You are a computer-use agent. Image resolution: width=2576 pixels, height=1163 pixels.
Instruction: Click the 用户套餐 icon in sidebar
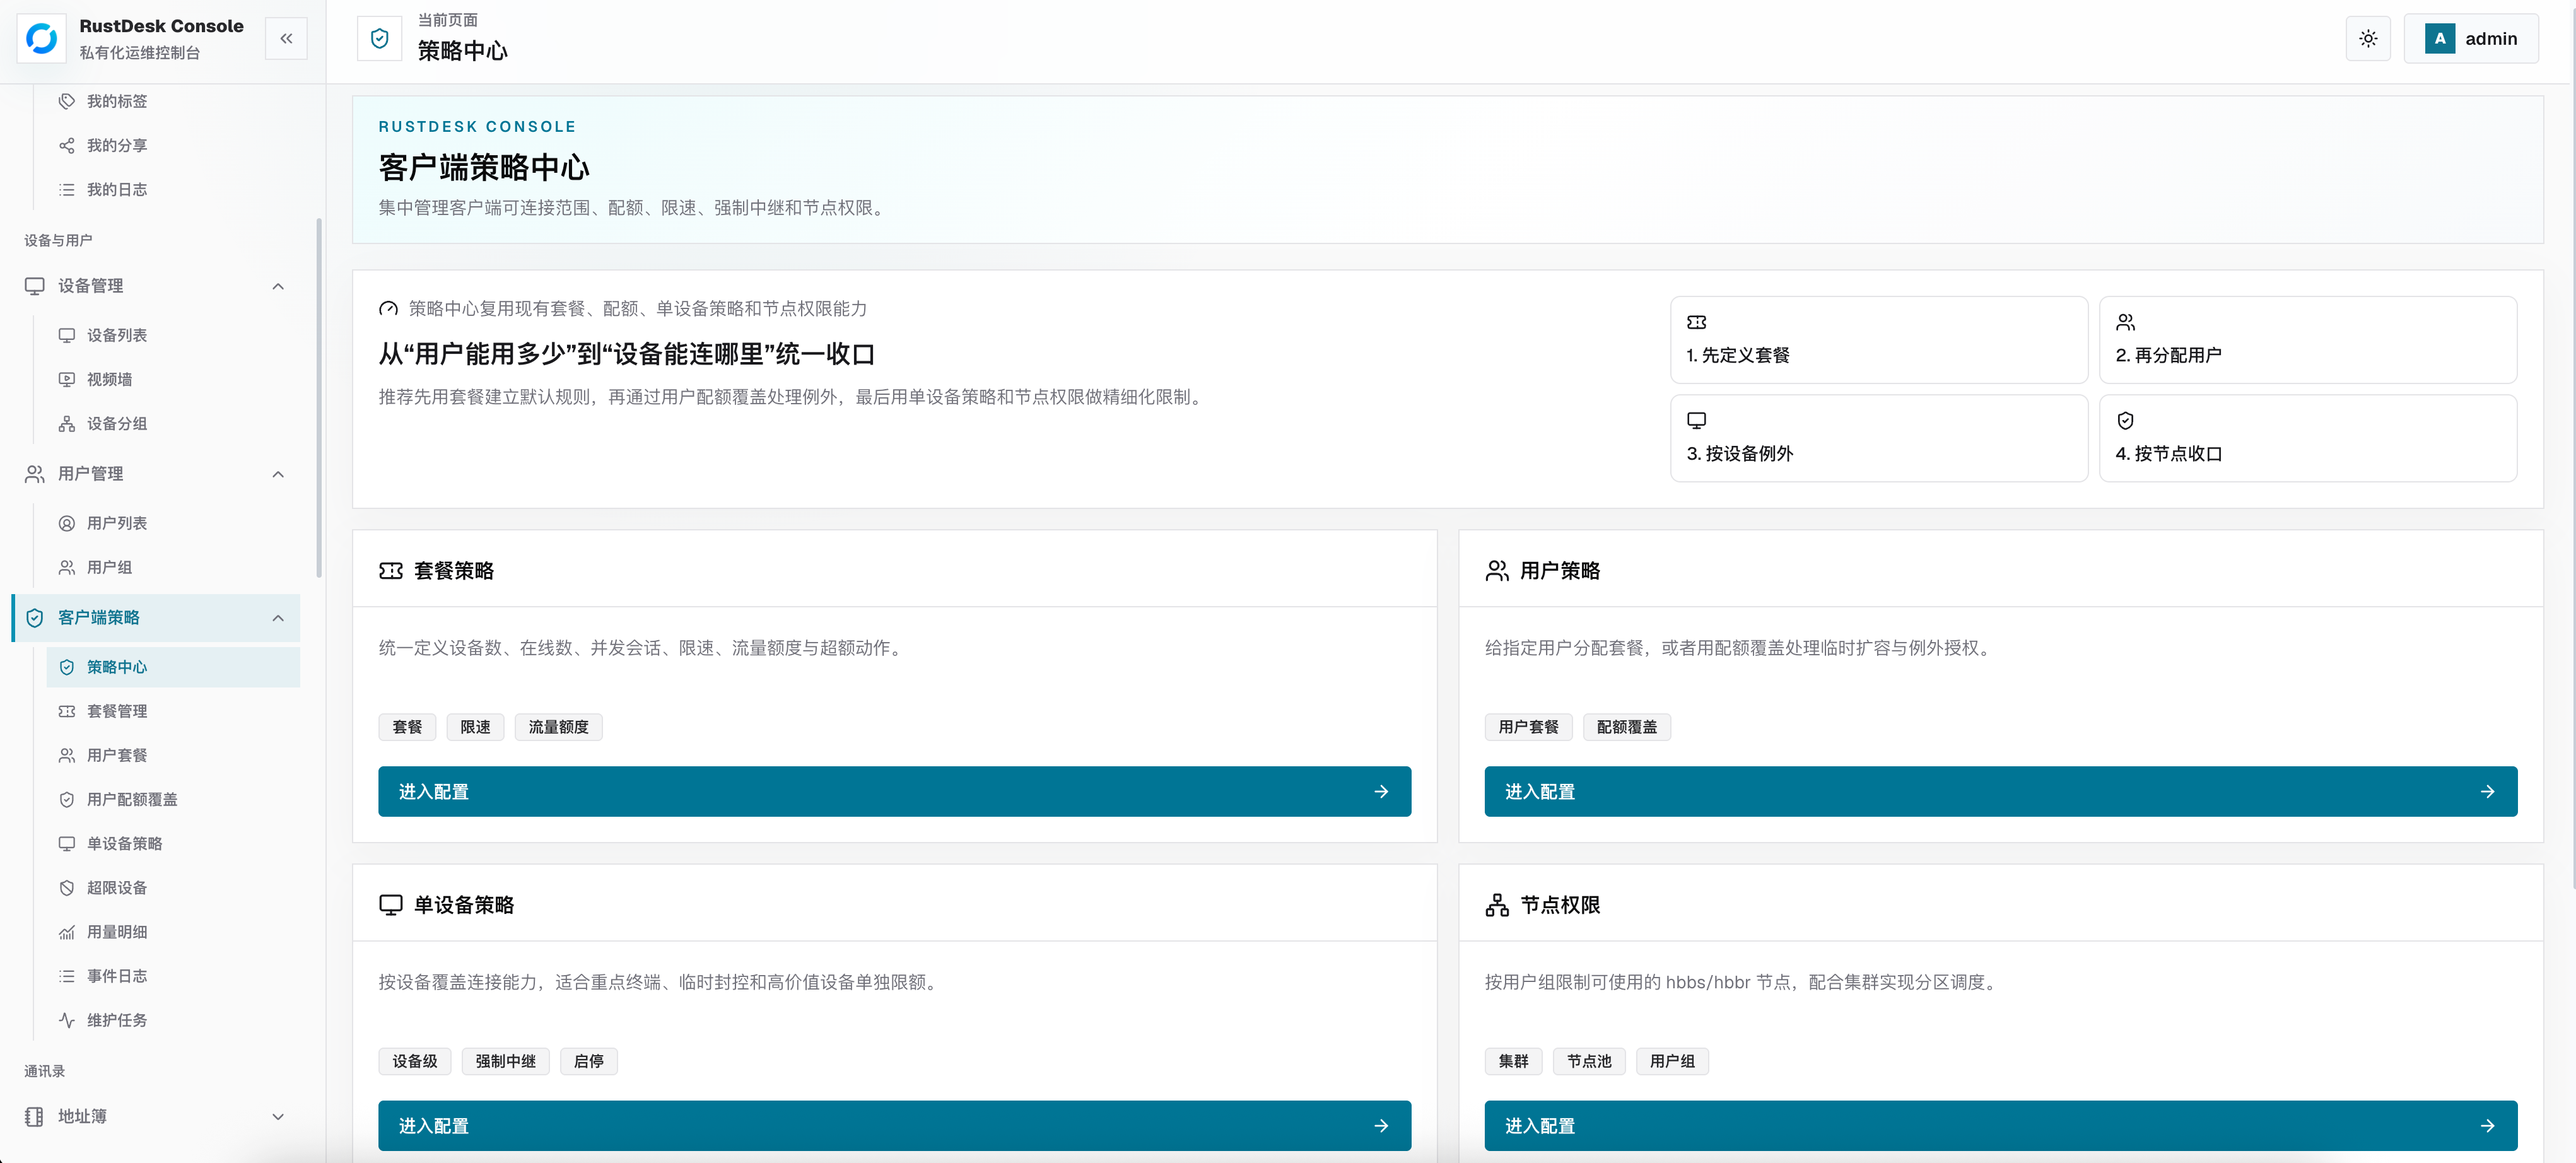point(67,755)
